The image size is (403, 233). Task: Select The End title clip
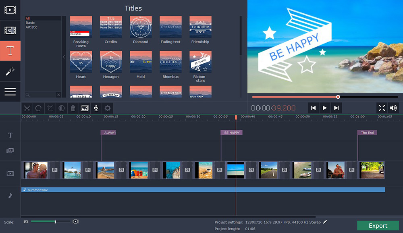tap(367, 133)
